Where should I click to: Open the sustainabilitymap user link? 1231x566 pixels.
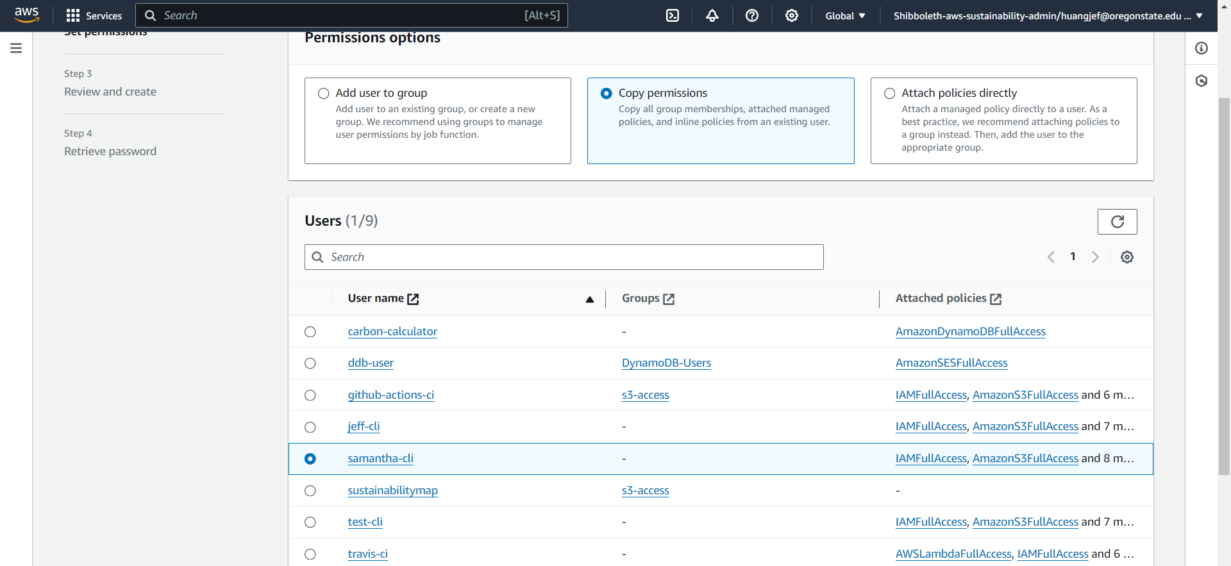(393, 490)
